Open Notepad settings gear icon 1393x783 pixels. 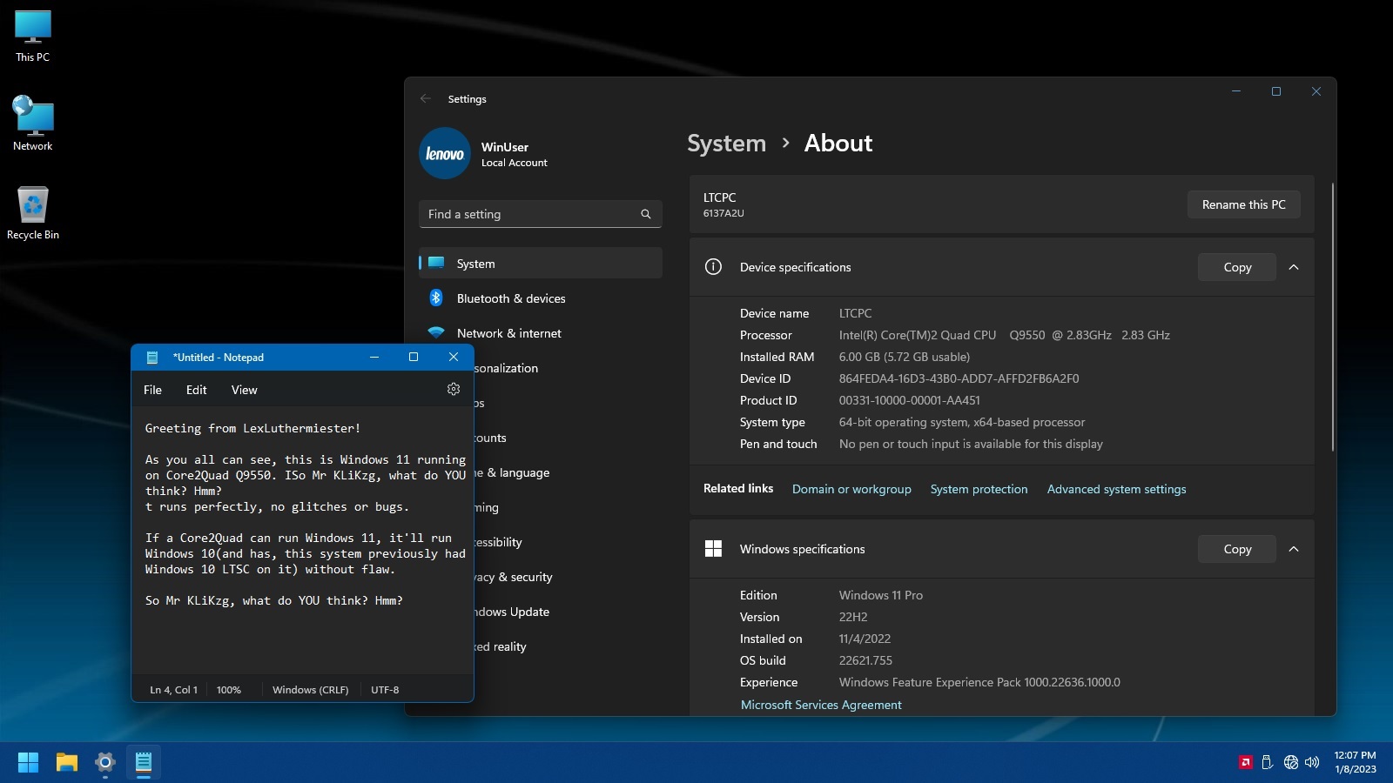pyautogui.click(x=454, y=389)
